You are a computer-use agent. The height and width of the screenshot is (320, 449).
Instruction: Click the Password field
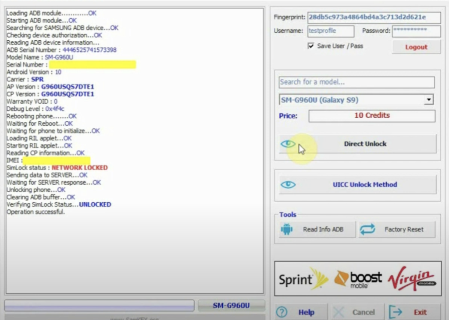point(416,31)
